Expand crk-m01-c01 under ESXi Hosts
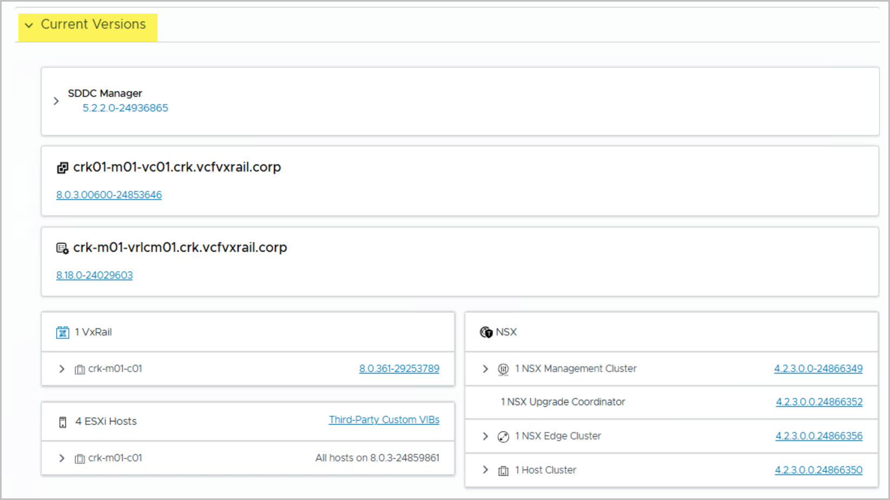The image size is (890, 500). pos(62,458)
